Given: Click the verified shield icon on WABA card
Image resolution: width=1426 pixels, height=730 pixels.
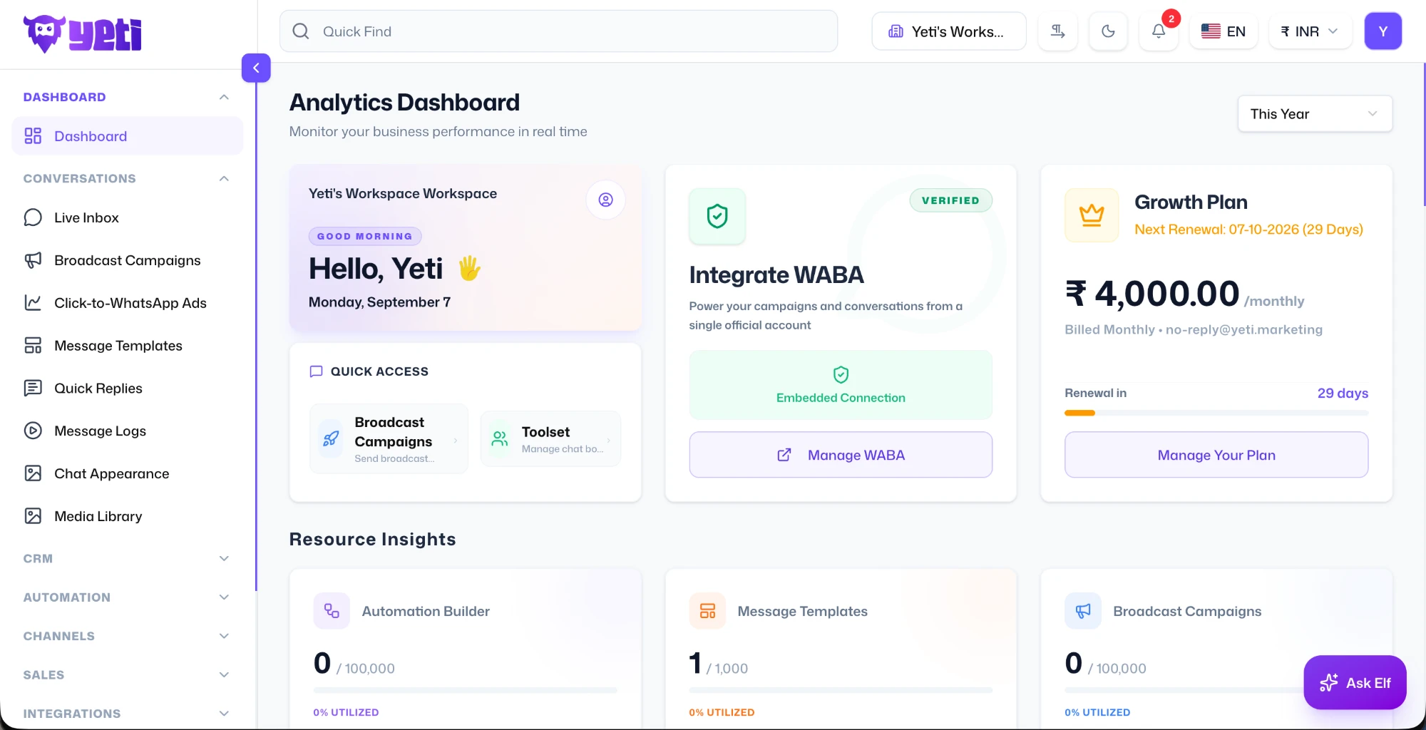Looking at the screenshot, I should coord(717,216).
